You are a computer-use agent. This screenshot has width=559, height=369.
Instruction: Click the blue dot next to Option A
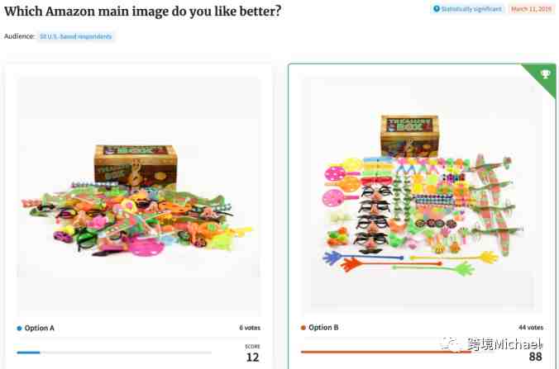pyautogui.click(x=19, y=328)
